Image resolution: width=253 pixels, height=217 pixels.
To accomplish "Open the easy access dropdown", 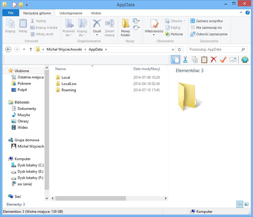I will coord(136,27).
